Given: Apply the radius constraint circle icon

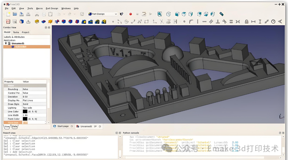Looking at the screenshot, I should coord(273,22).
